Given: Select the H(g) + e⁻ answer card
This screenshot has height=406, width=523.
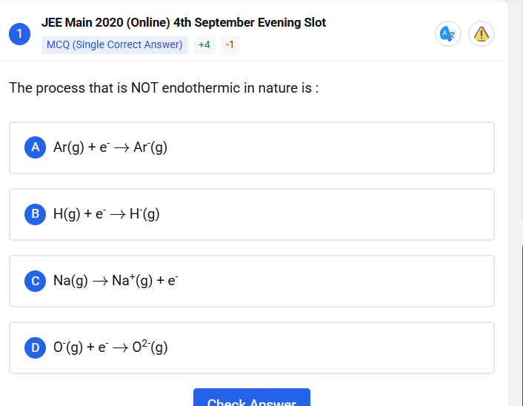Looking at the screenshot, I should (252, 215).
